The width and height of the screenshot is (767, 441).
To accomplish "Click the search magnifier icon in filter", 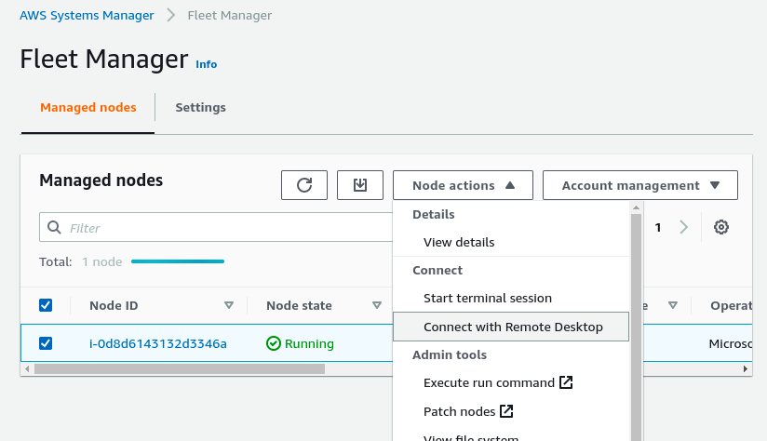I will (54, 228).
